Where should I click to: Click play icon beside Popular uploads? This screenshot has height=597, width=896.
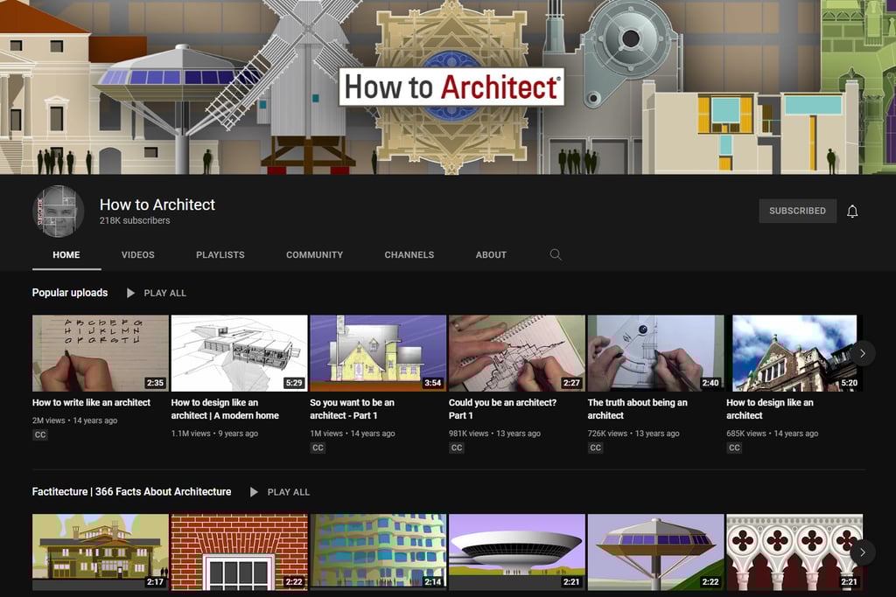[131, 293]
